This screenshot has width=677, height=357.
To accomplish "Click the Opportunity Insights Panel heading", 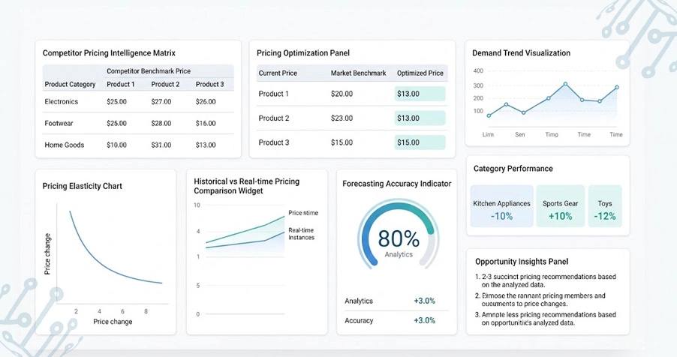I will coord(522,262).
